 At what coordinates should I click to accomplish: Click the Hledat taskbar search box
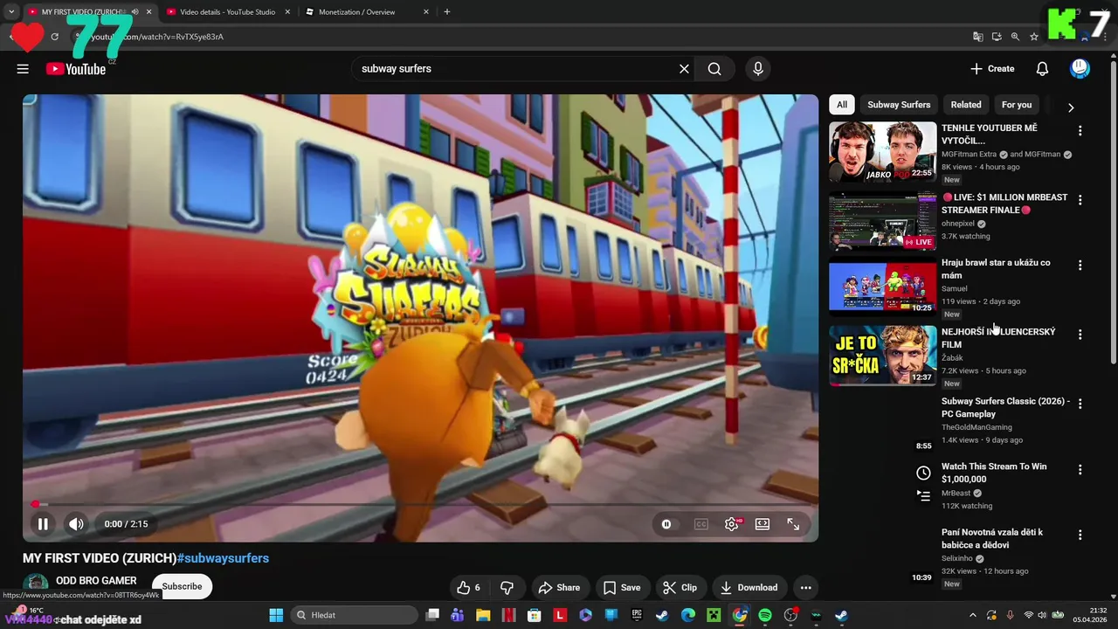coord(354,615)
